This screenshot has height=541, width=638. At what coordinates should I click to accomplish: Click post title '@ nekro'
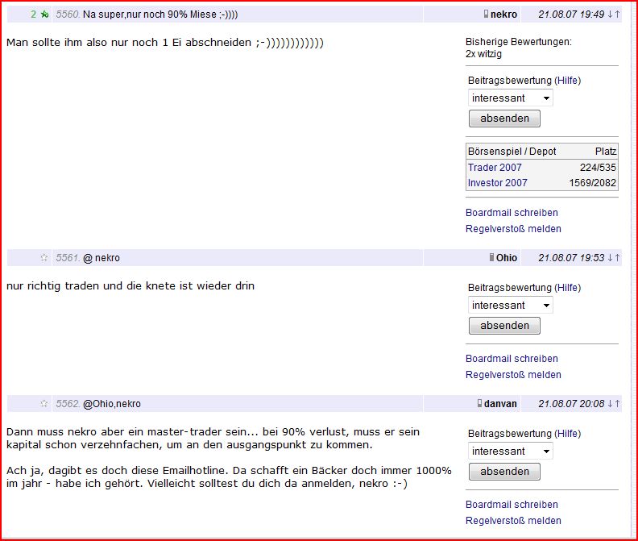click(x=101, y=257)
